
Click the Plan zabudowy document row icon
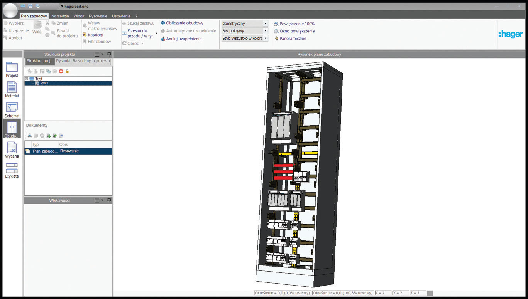(x=28, y=151)
